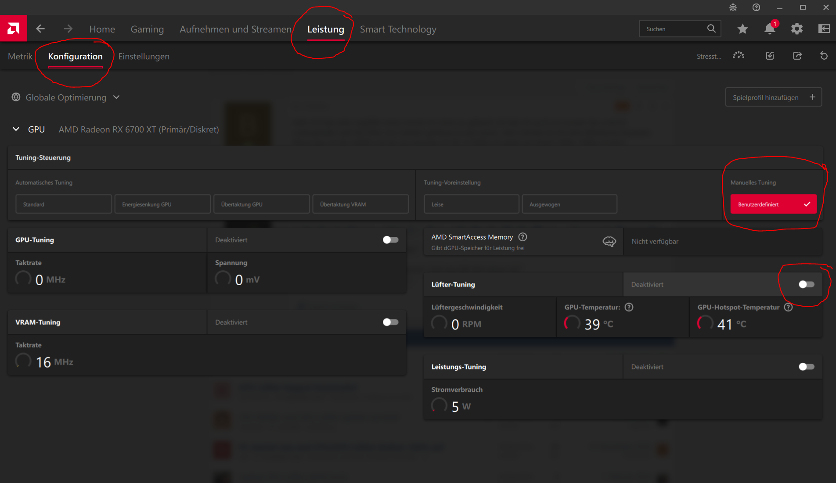Click the plus icon on Spielprofil hinzufügen
This screenshot has height=483, width=836.
[812, 97]
